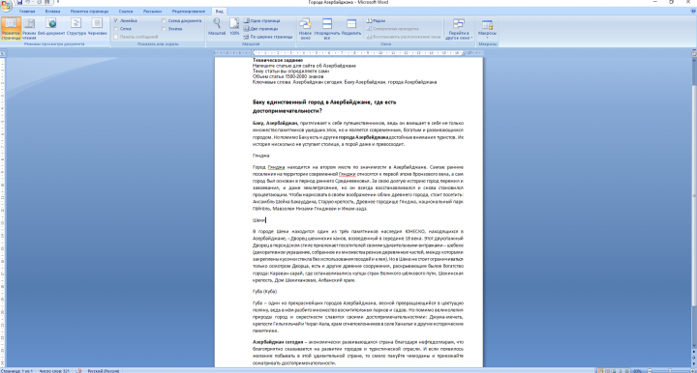Click the 'Губа (Куба)' subheading line

[264, 292]
